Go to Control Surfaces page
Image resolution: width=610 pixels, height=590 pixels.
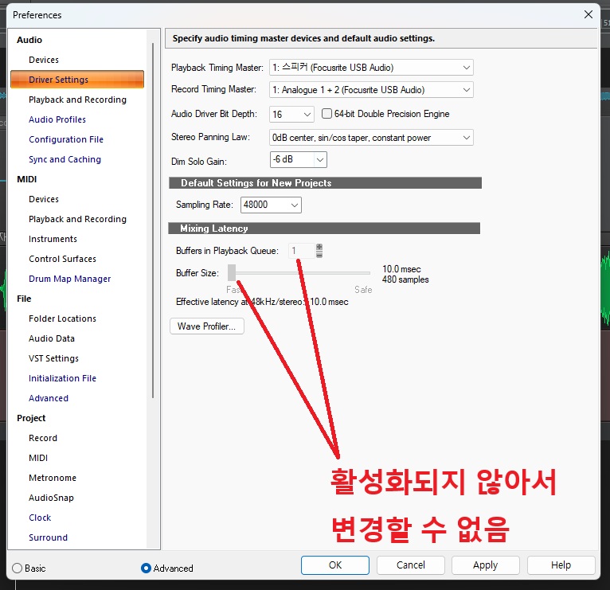(x=62, y=259)
